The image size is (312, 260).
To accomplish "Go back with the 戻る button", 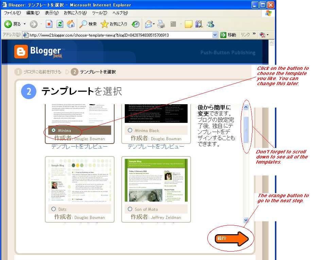I will 13,24.
